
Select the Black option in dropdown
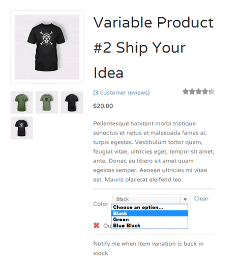[150, 213]
